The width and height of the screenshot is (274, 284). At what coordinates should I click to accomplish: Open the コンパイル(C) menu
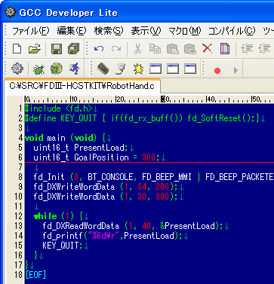(x=232, y=31)
